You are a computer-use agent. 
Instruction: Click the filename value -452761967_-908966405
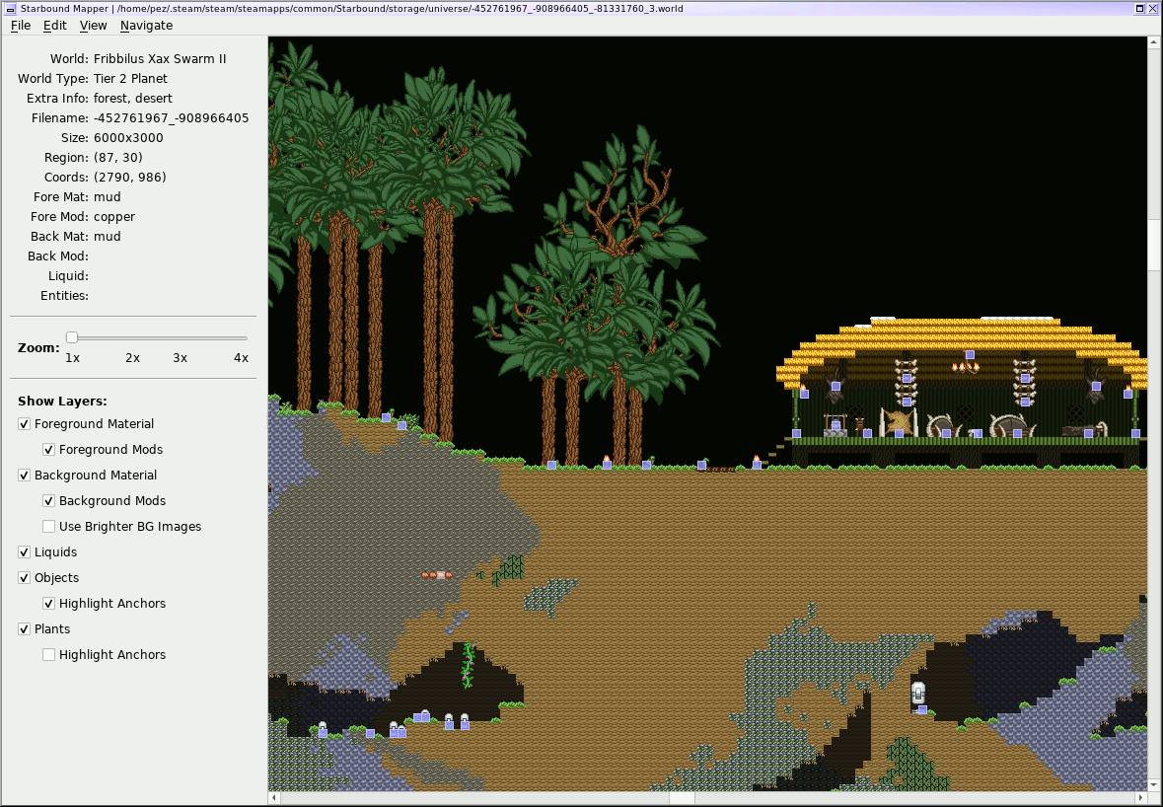coord(172,118)
